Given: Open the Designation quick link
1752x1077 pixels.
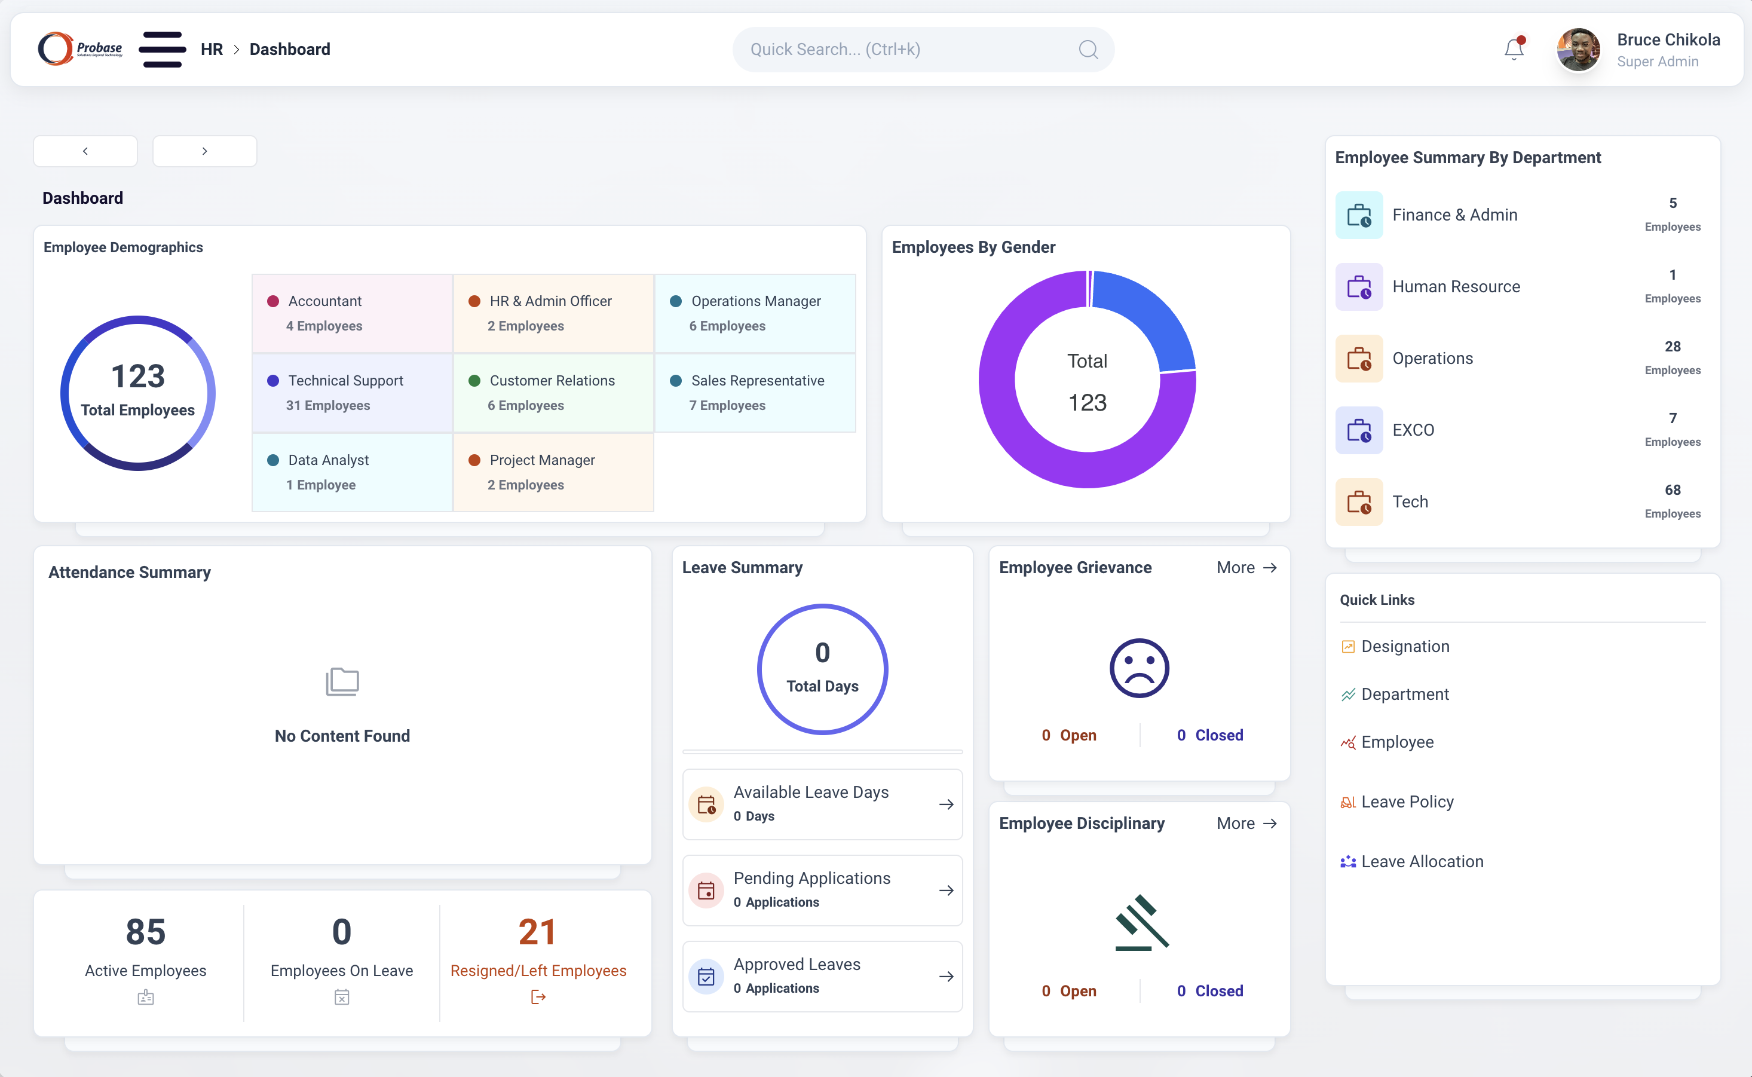Looking at the screenshot, I should pyautogui.click(x=1404, y=646).
